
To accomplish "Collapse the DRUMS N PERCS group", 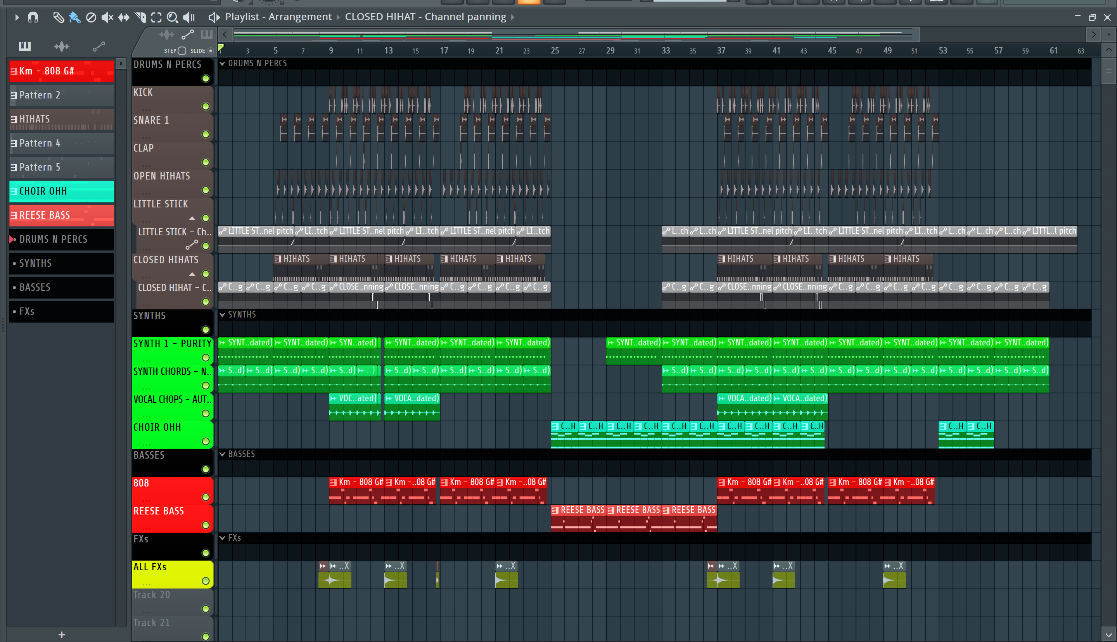I will pyautogui.click(x=223, y=64).
